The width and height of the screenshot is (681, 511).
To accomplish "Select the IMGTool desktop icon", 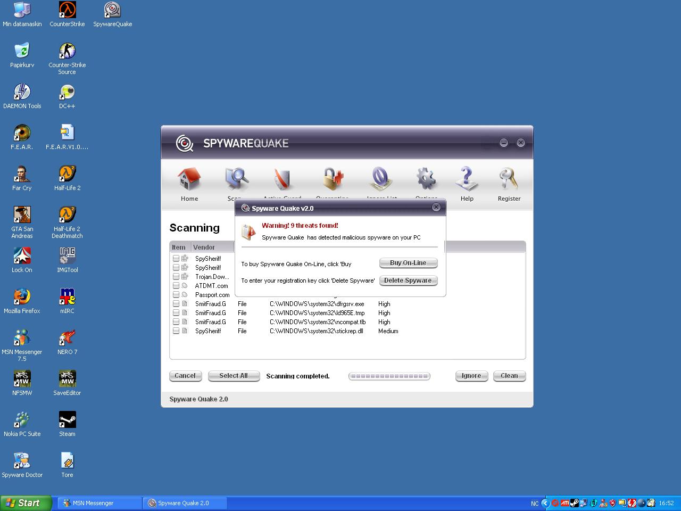I will pyautogui.click(x=67, y=260).
